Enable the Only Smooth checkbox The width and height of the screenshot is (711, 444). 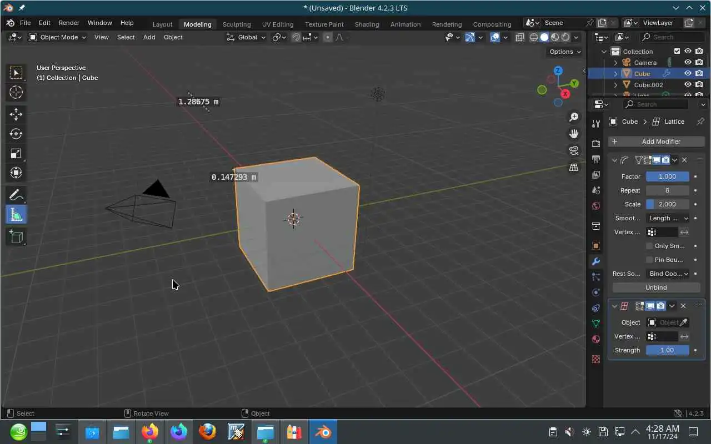[649, 246]
